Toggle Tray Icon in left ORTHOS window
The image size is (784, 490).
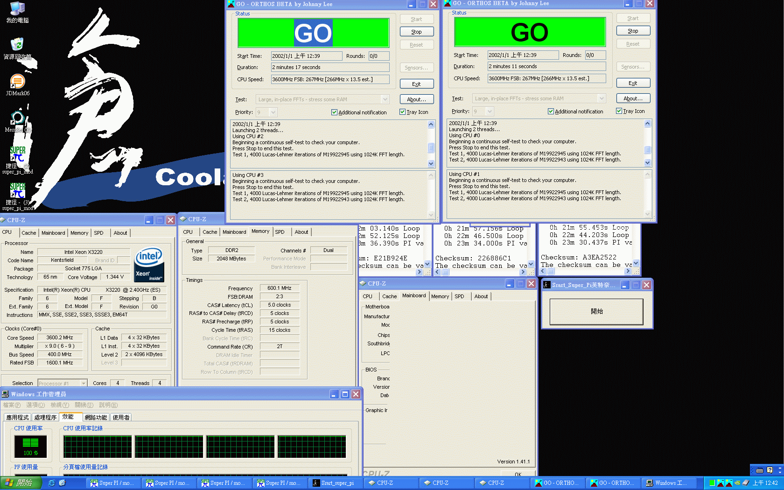pyautogui.click(x=402, y=112)
